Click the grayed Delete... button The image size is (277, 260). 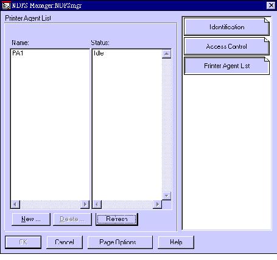pyautogui.click(x=72, y=219)
